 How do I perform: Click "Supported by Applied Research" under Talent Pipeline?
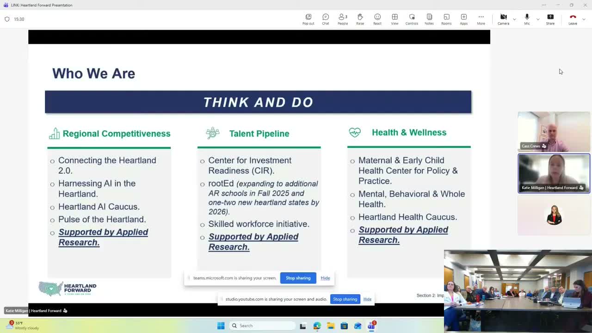253,242
